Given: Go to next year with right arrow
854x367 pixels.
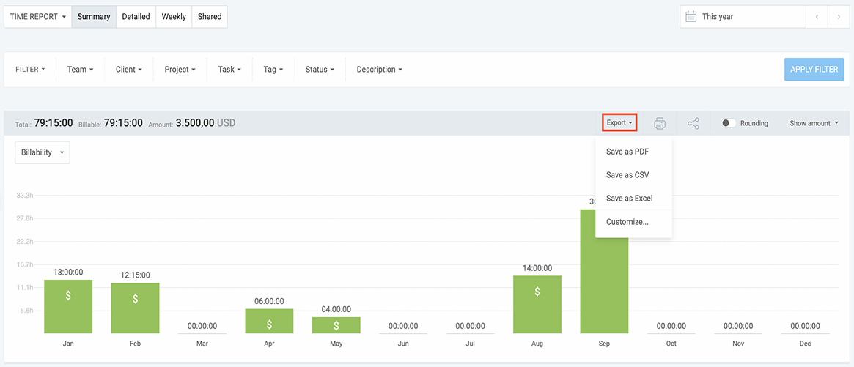Looking at the screenshot, I should [839, 16].
